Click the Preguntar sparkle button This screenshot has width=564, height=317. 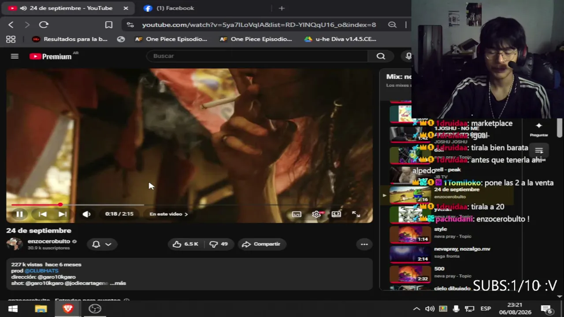(539, 129)
